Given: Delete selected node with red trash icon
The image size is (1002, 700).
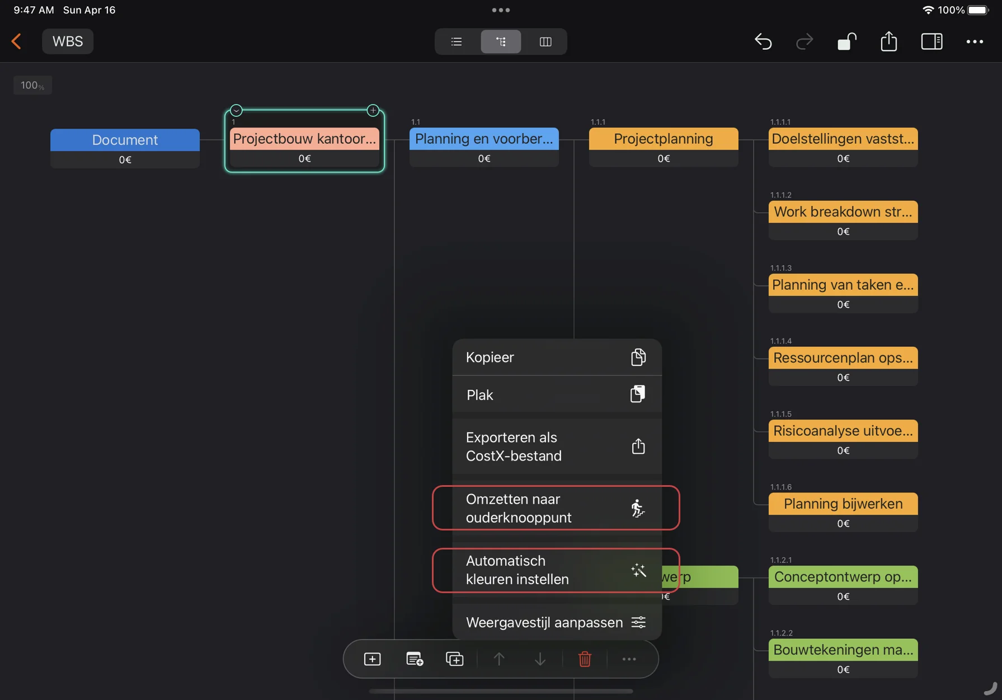Looking at the screenshot, I should point(585,659).
